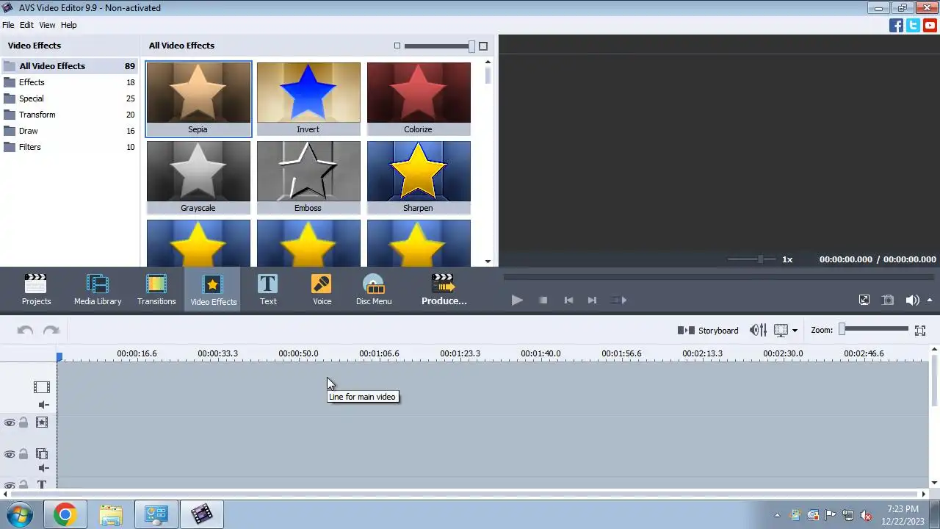Image resolution: width=940 pixels, height=529 pixels.
Task: Select the Filters folder
Action: [70, 147]
